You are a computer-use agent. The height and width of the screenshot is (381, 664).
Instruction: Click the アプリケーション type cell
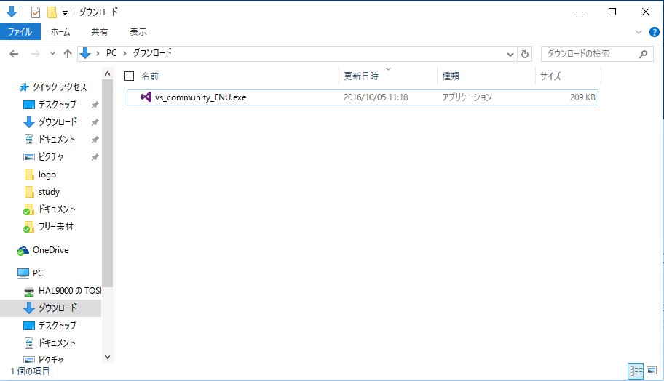coord(467,97)
